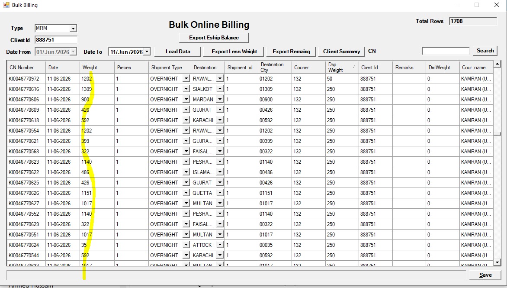Select Dsp Weight value 50 in first row
Viewport: 507px width, 288px height.
coord(342,79)
